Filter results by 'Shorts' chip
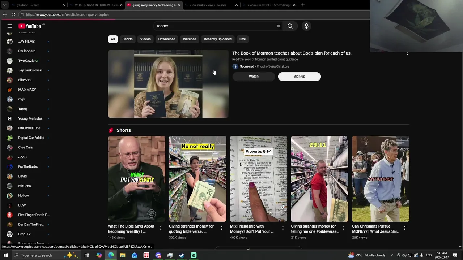The height and width of the screenshot is (260, 463). pyautogui.click(x=127, y=39)
